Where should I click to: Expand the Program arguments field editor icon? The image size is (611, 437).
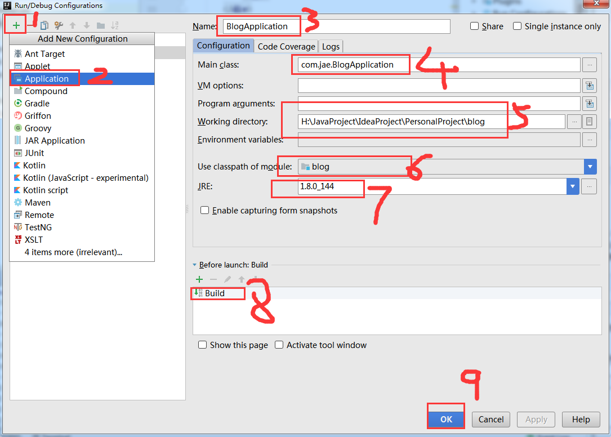pos(590,103)
